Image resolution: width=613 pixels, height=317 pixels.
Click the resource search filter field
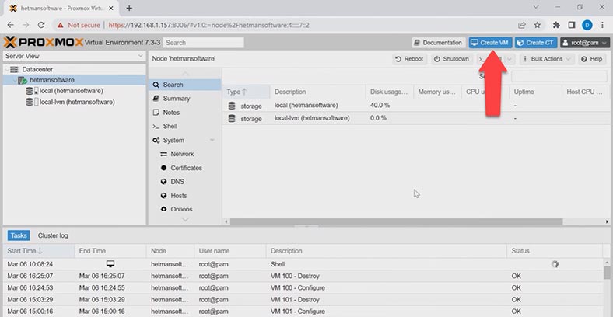pos(559,76)
